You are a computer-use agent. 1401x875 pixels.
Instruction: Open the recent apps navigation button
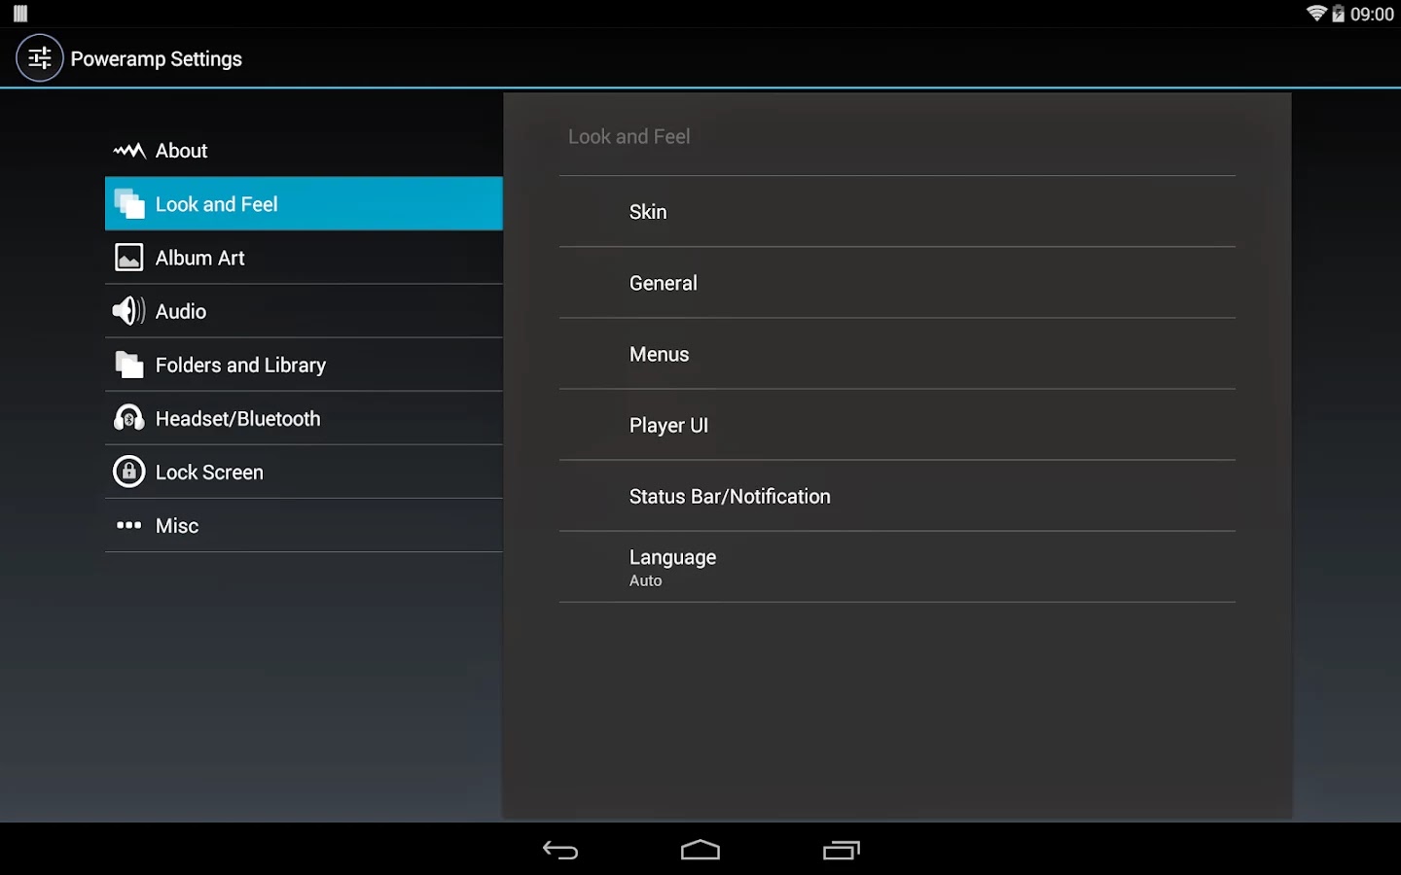pyautogui.click(x=842, y=850)
